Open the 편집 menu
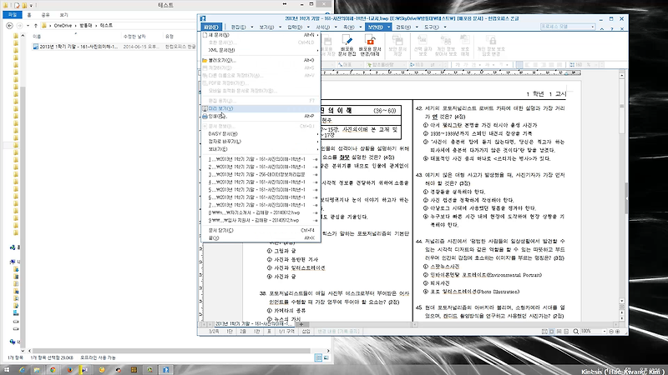This screenshot has height=375, width=668. click(238, 27)
